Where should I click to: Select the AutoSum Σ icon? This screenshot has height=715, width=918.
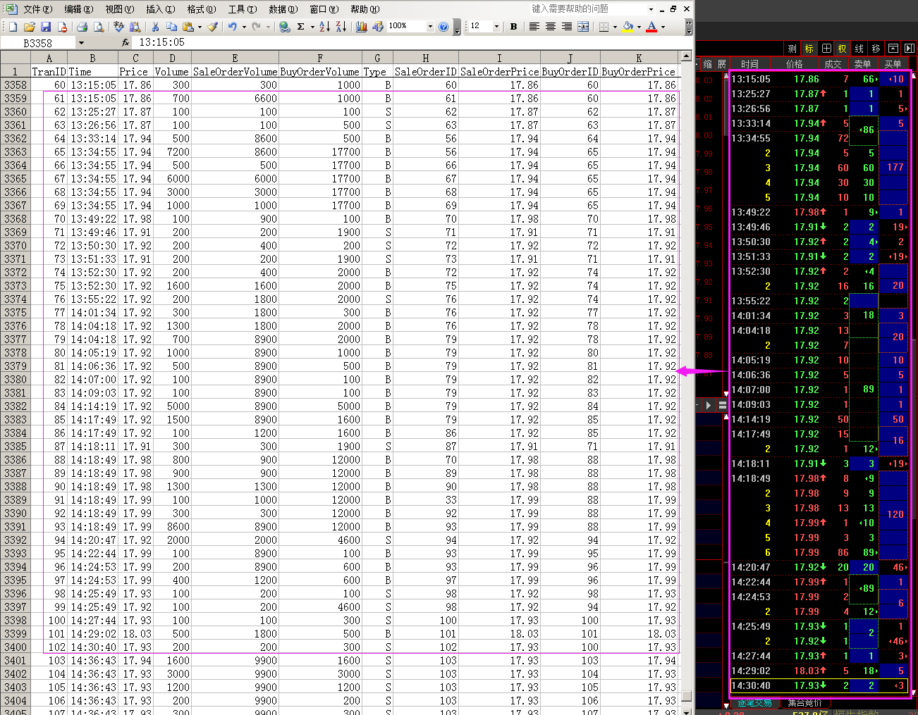(301, 25)
